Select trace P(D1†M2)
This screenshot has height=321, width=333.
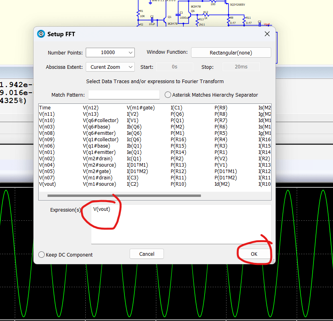[226, 177]
